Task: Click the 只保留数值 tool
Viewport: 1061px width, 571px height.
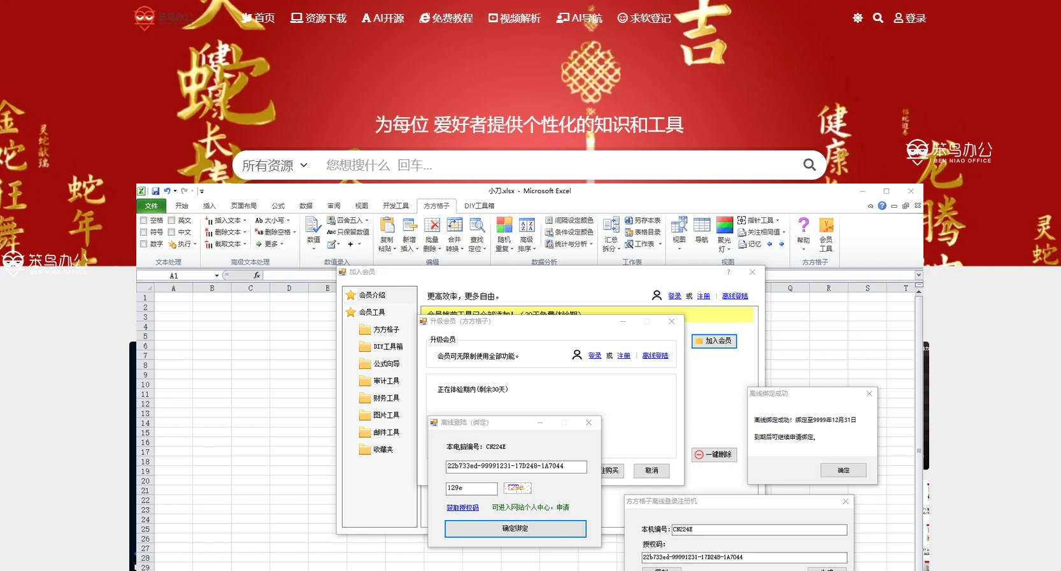Action: [348, 232]
